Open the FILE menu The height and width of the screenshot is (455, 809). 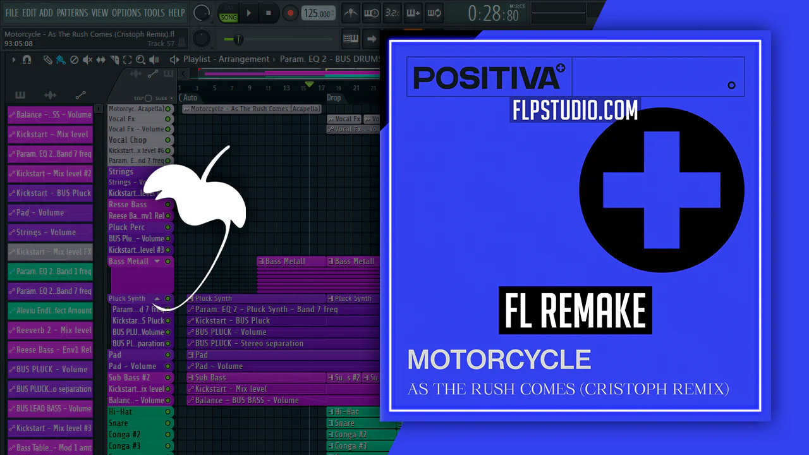coord(12,13)
